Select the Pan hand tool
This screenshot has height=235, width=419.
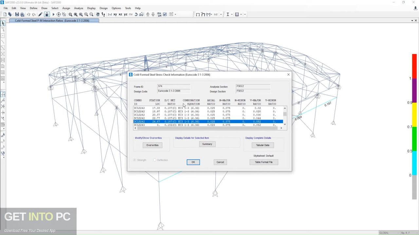[98, 14]
